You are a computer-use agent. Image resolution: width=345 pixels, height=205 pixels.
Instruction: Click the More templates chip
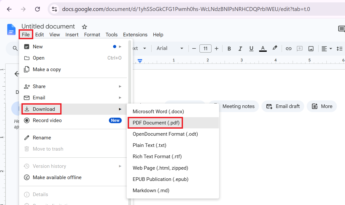tap(322, 106)
